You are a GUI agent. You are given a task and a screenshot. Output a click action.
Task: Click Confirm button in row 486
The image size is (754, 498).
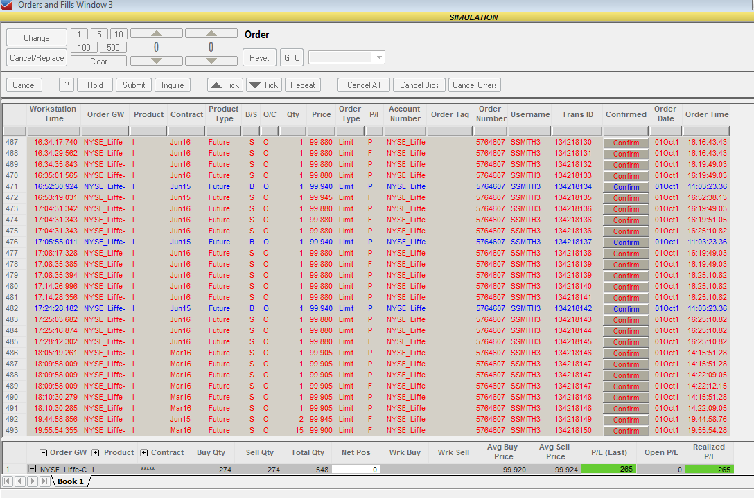tap(626, 353)
